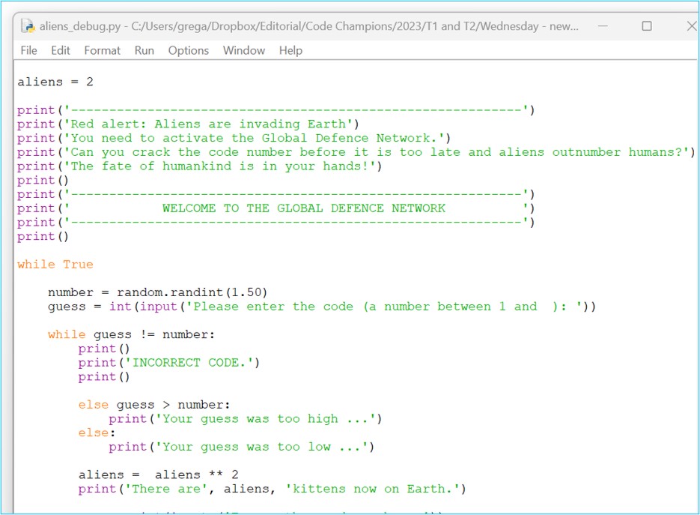700x515 pixels.
Task: Click the aliens_debug.py title bar text
Action: tap(299, 26)
